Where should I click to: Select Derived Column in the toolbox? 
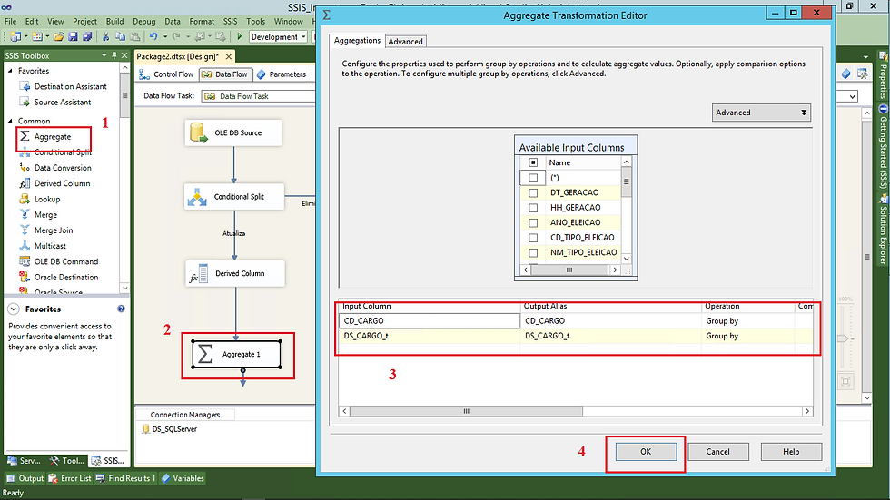click(62, 183)
